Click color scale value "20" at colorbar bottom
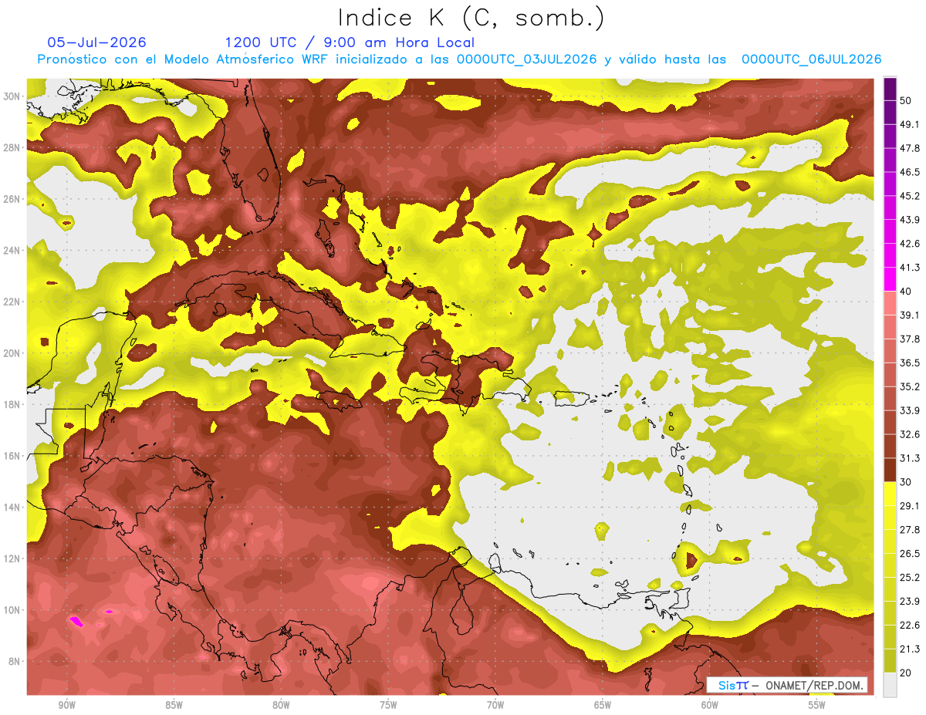 (x=906, y=673)
